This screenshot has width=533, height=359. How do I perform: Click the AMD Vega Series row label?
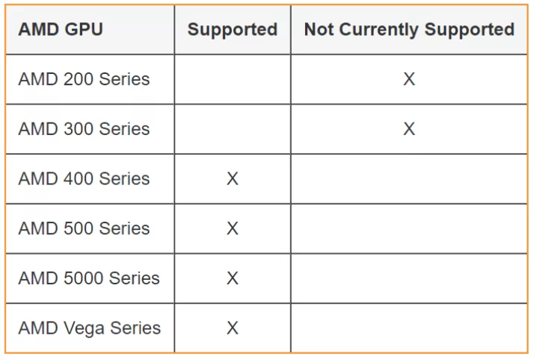pos(89,328)
